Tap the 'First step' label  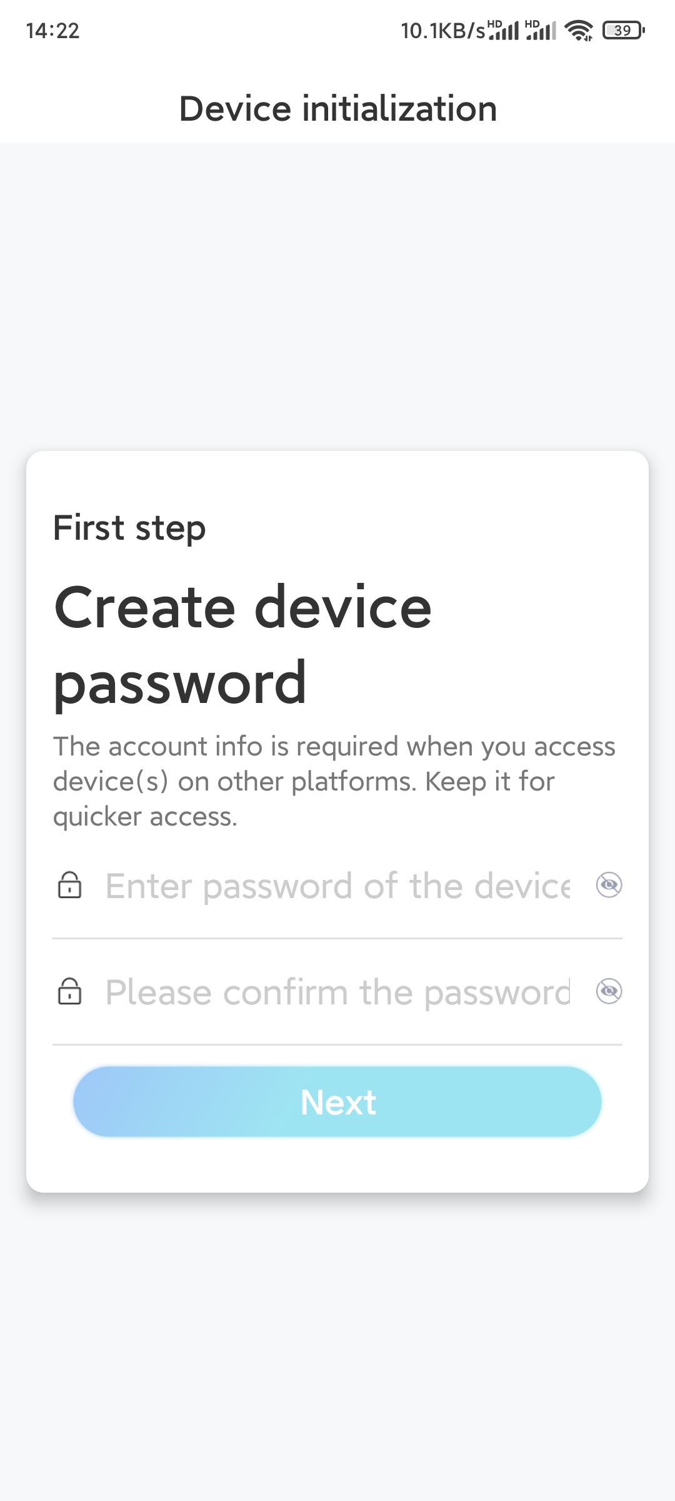(x=129, y=528)
